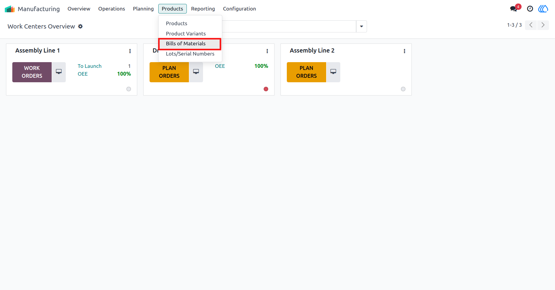Open the Planning menu
Image resolution: width=555 pixels, height=290 pixels.
coord(143,9)
